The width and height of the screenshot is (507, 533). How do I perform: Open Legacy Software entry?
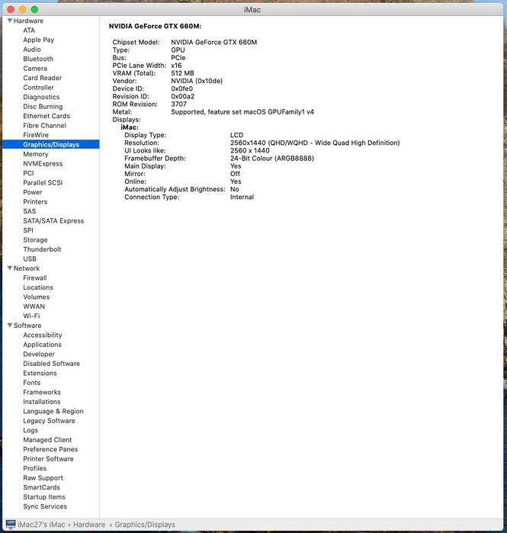coord(49,420)
